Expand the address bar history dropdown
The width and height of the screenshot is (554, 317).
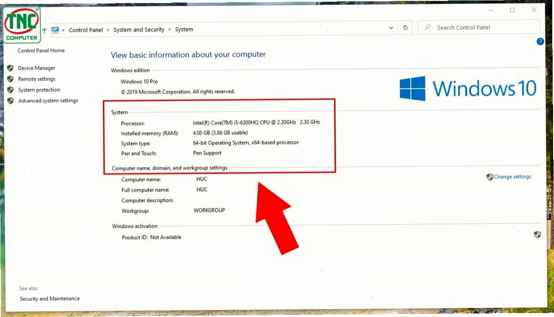(391, 28)
